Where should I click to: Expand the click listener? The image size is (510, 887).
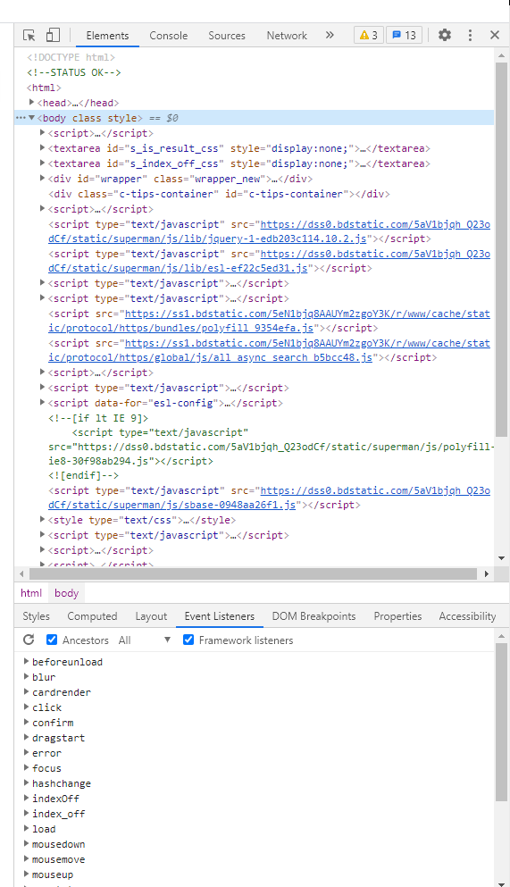pos(26,707)
